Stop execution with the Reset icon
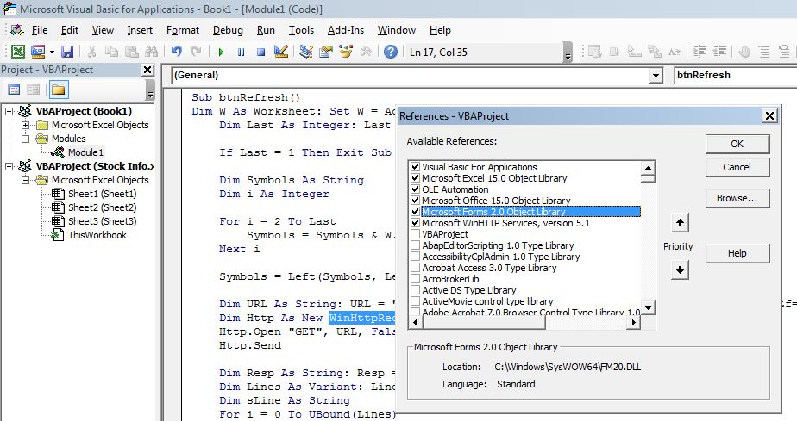 tap(260, 52)
